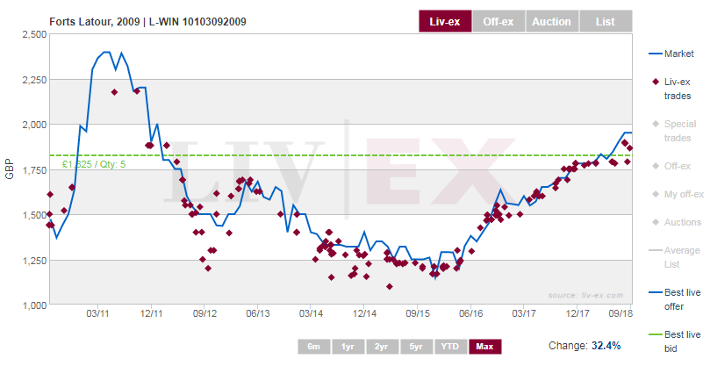This screenshot has height=366, width=710.
Task: Enable My off-ex legend series
Action: (678, 194)
